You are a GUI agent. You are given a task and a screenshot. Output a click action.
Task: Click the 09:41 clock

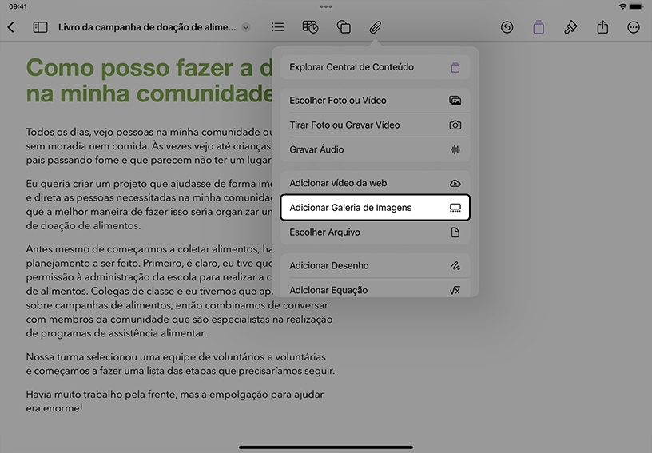(x=18, y=6)
